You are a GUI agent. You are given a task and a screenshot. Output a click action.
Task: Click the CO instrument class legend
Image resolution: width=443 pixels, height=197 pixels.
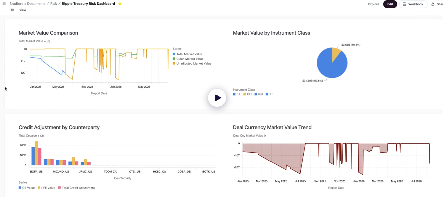coord(247,94)
